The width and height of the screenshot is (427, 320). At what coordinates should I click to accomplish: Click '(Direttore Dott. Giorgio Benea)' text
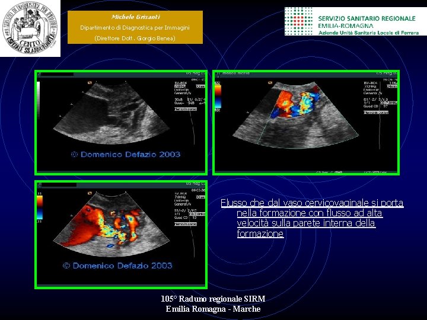pos(135,39)
